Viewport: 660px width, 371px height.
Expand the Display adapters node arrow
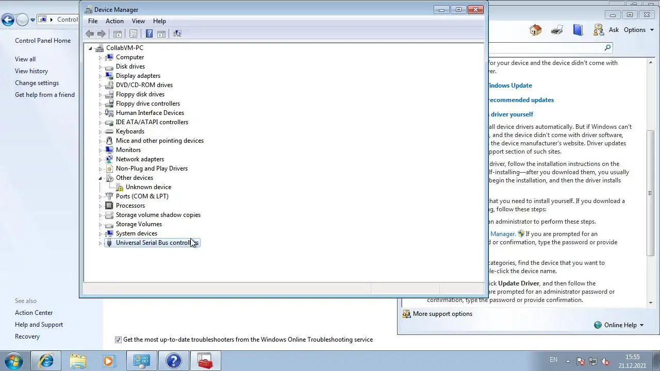101,76
